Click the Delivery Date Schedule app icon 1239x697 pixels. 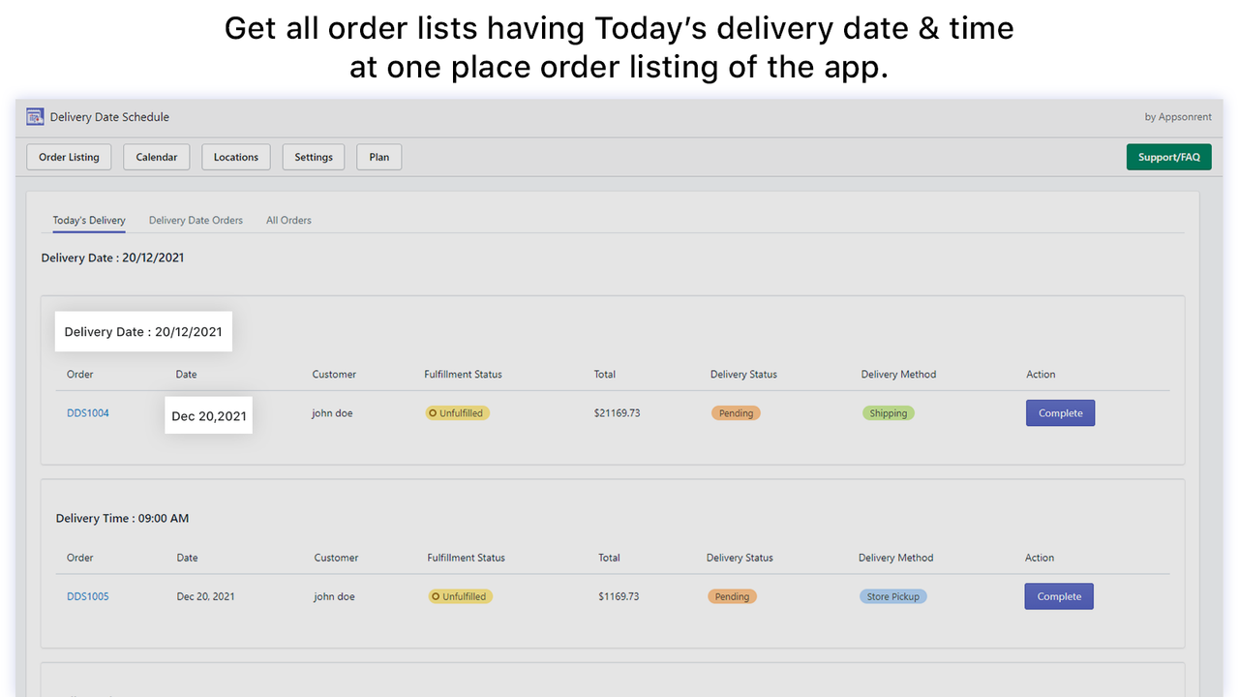tap(36, 117)
